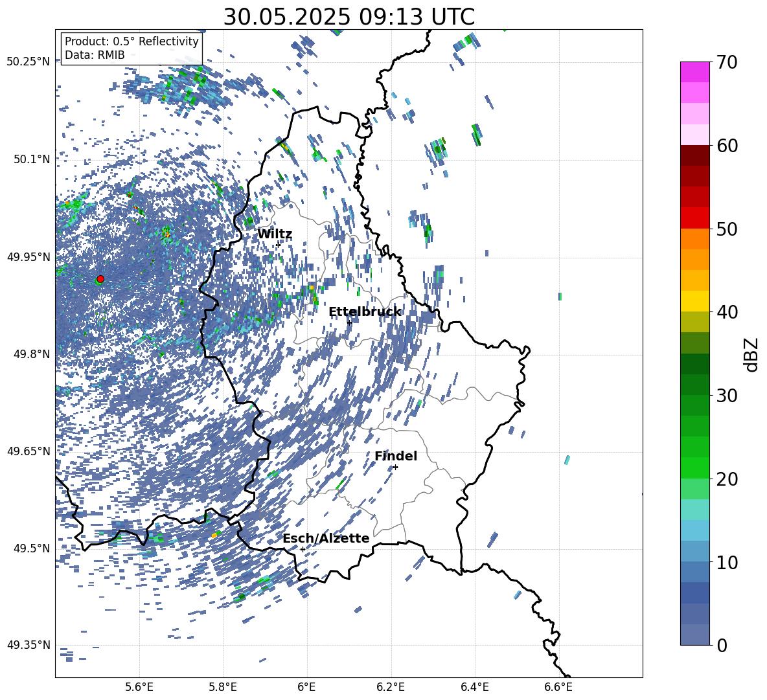
Task: Click the 50.25°N latitude tick label
Action: [x=29, y=62]
